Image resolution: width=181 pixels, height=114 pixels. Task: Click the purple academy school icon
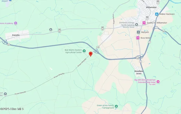[x=16, y=23]
